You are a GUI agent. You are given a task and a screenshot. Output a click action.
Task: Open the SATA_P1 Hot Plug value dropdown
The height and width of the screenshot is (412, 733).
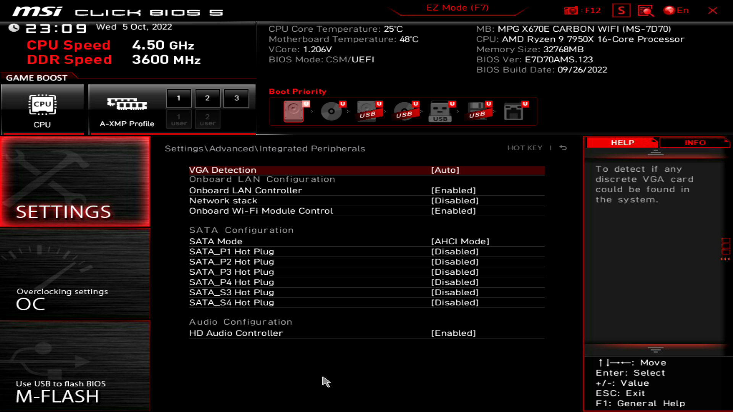pos(454,252)
